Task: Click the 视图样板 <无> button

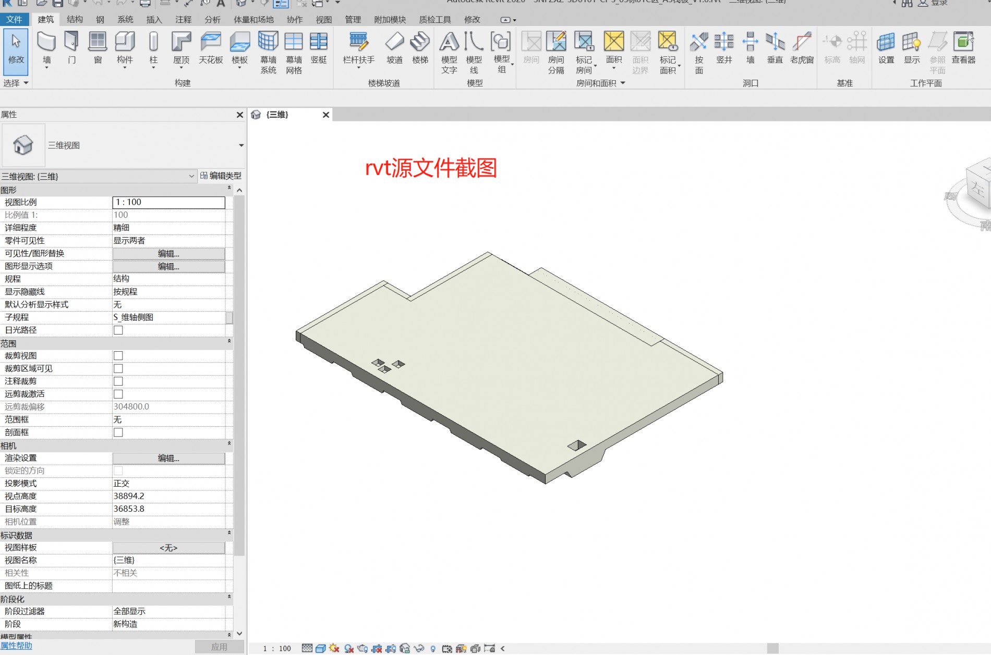Action: [168, 548]
